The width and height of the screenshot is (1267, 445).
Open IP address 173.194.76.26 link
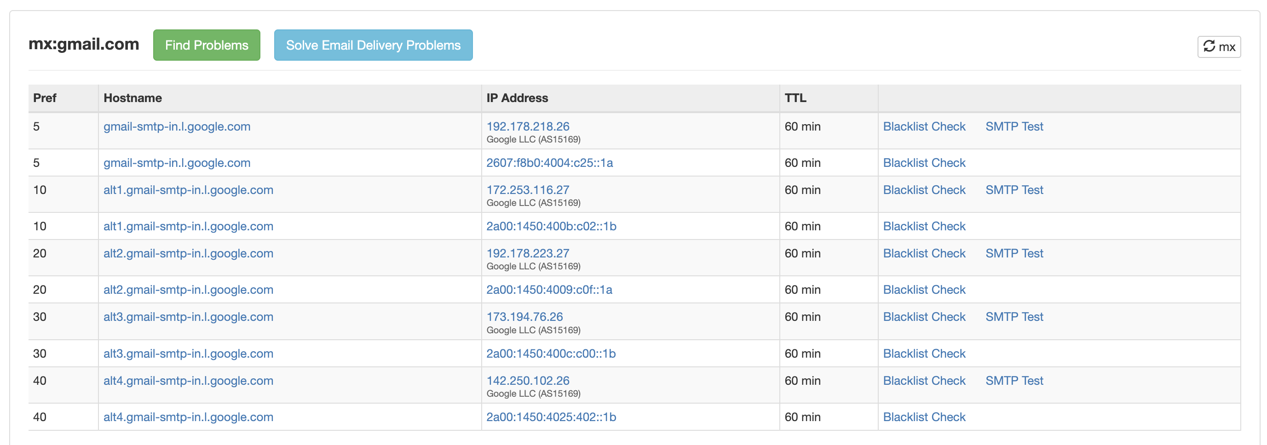524,317
